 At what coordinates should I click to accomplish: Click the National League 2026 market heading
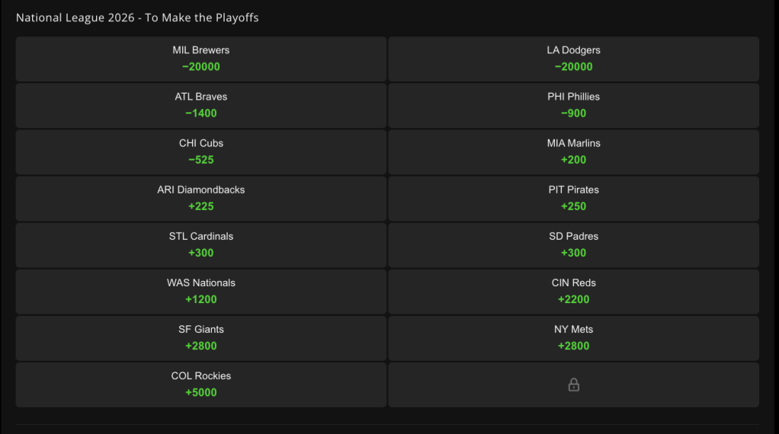click(137, 18)
